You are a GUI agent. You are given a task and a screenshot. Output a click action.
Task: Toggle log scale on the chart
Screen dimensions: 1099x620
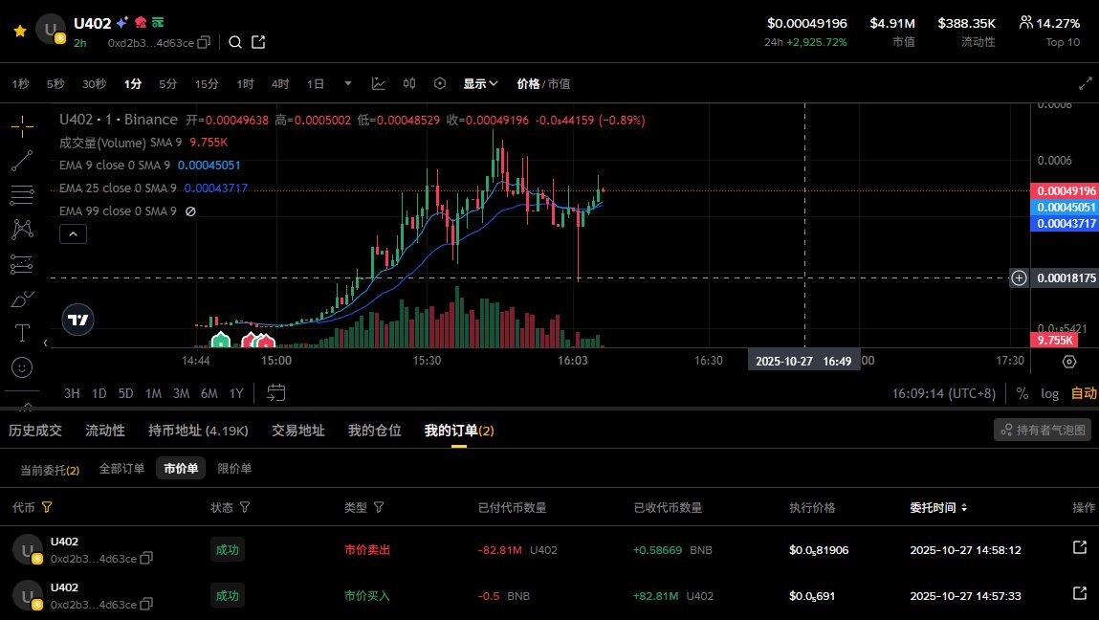1050,393
